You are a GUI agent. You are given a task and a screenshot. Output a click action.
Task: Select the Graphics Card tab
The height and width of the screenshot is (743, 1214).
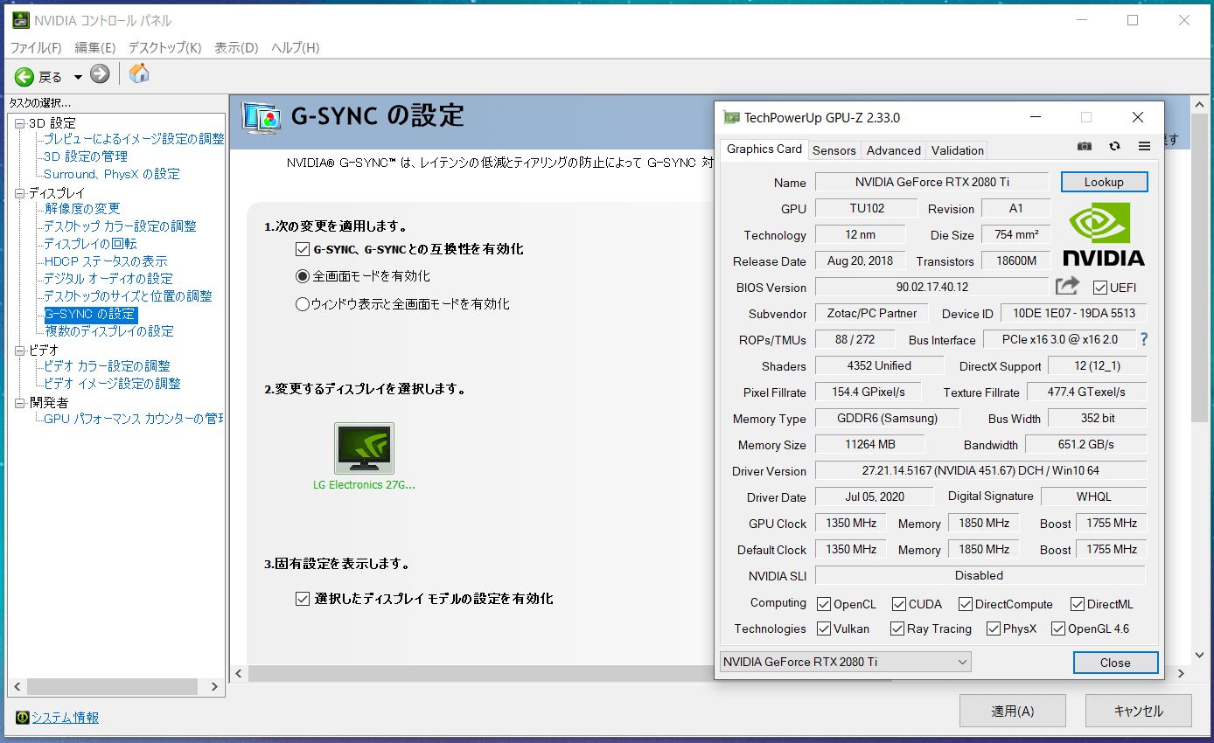pyautogui.click(x=764, y=149)
